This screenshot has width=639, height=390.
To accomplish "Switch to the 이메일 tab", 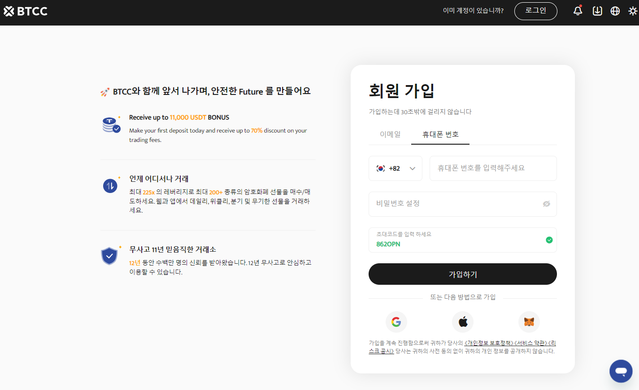I will click(x=390, y=134).
